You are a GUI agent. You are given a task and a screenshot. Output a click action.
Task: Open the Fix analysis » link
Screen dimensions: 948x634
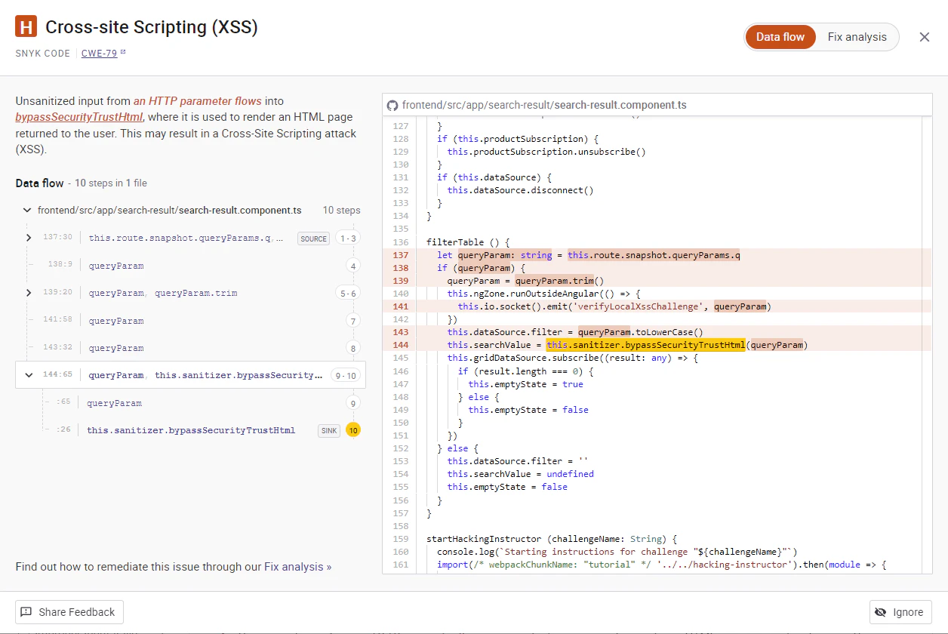click(297, 567)
